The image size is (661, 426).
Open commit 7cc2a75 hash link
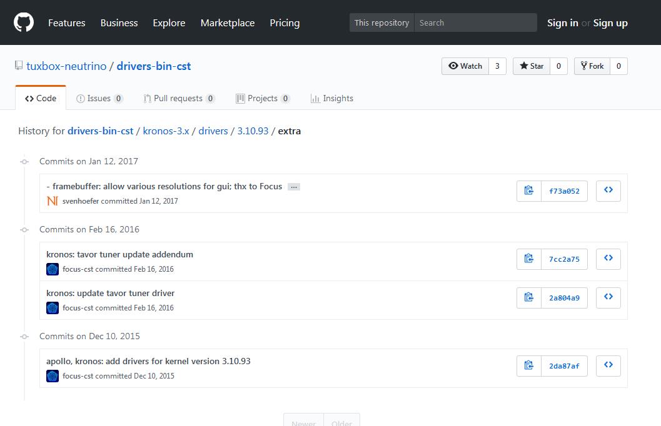coord(564,259)
